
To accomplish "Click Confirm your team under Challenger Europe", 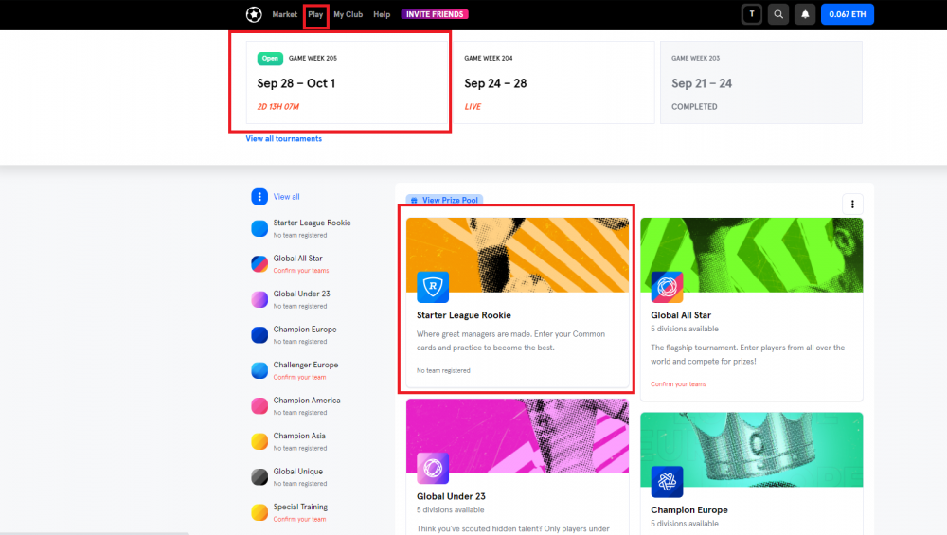I will [299, 378].
